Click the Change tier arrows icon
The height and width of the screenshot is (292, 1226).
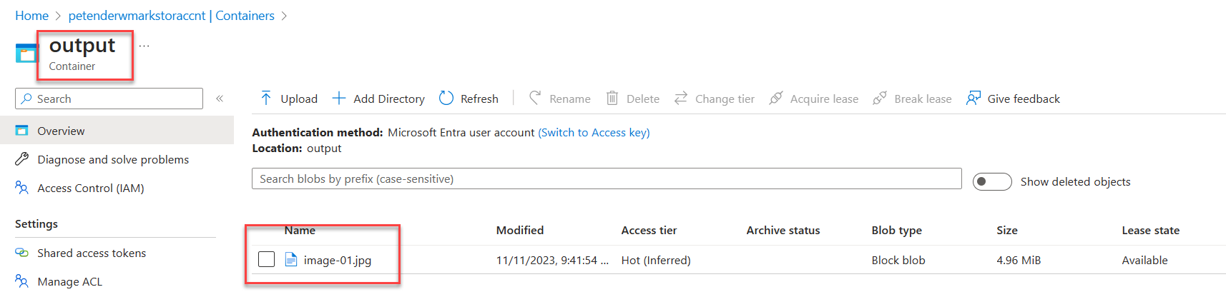681,98
